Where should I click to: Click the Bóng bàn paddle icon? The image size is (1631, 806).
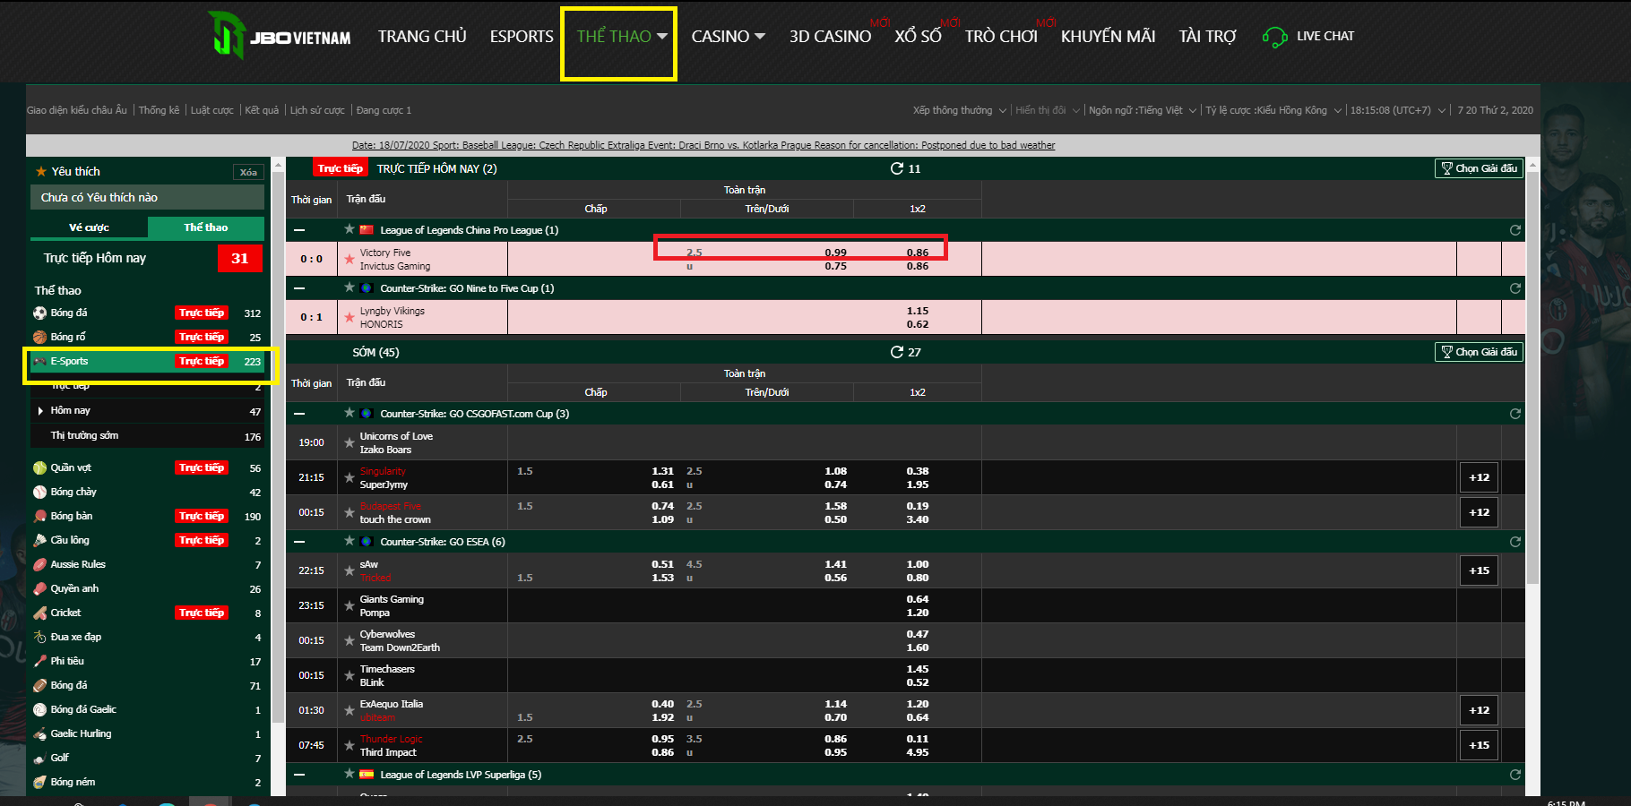tap(39, 516)
